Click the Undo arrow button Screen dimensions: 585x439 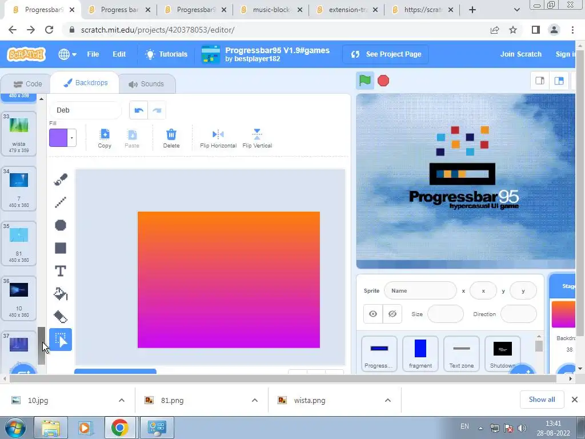tap(139, 110)
